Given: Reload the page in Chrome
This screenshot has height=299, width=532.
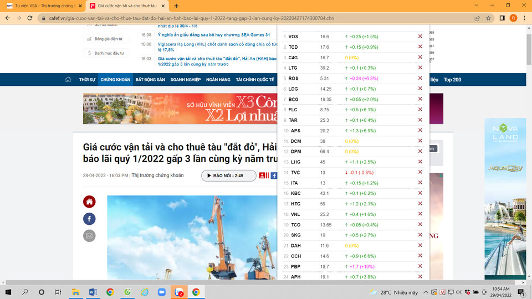Looking at the screenshot, I should pos(30,18).
